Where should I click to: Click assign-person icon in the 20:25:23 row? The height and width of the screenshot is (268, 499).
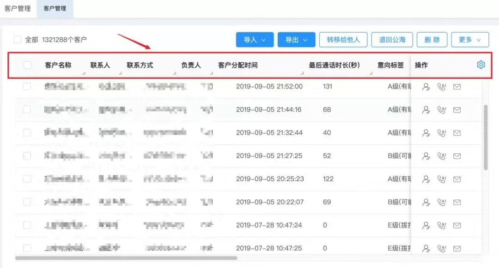pyautogui.click(x=426, y=179)
